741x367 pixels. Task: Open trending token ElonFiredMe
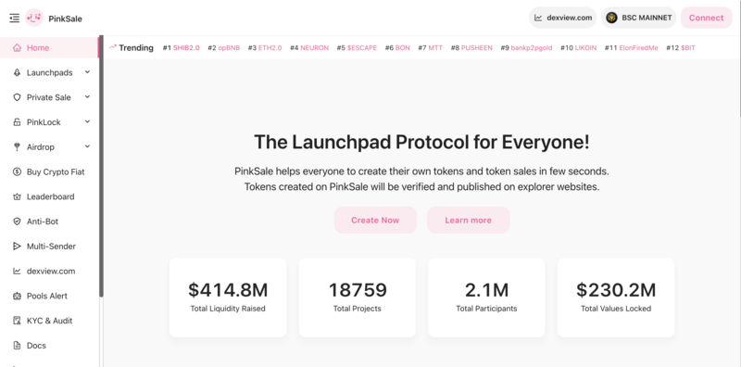638,48
